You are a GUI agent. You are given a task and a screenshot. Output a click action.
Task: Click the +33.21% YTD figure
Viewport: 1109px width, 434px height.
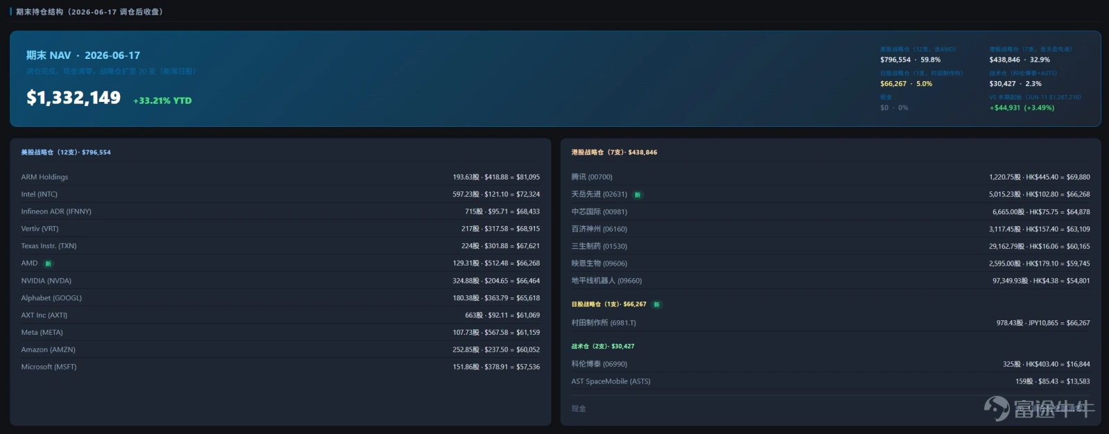[x=162, y=101]
